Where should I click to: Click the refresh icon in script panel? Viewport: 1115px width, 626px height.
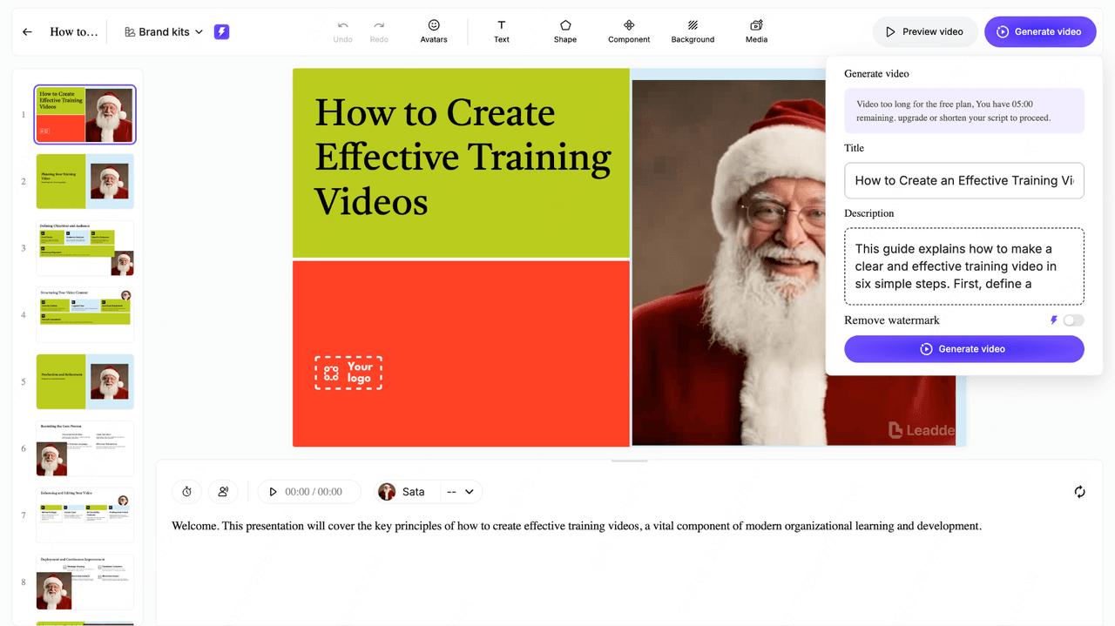pyautogui.click(x=1079, y=492)
